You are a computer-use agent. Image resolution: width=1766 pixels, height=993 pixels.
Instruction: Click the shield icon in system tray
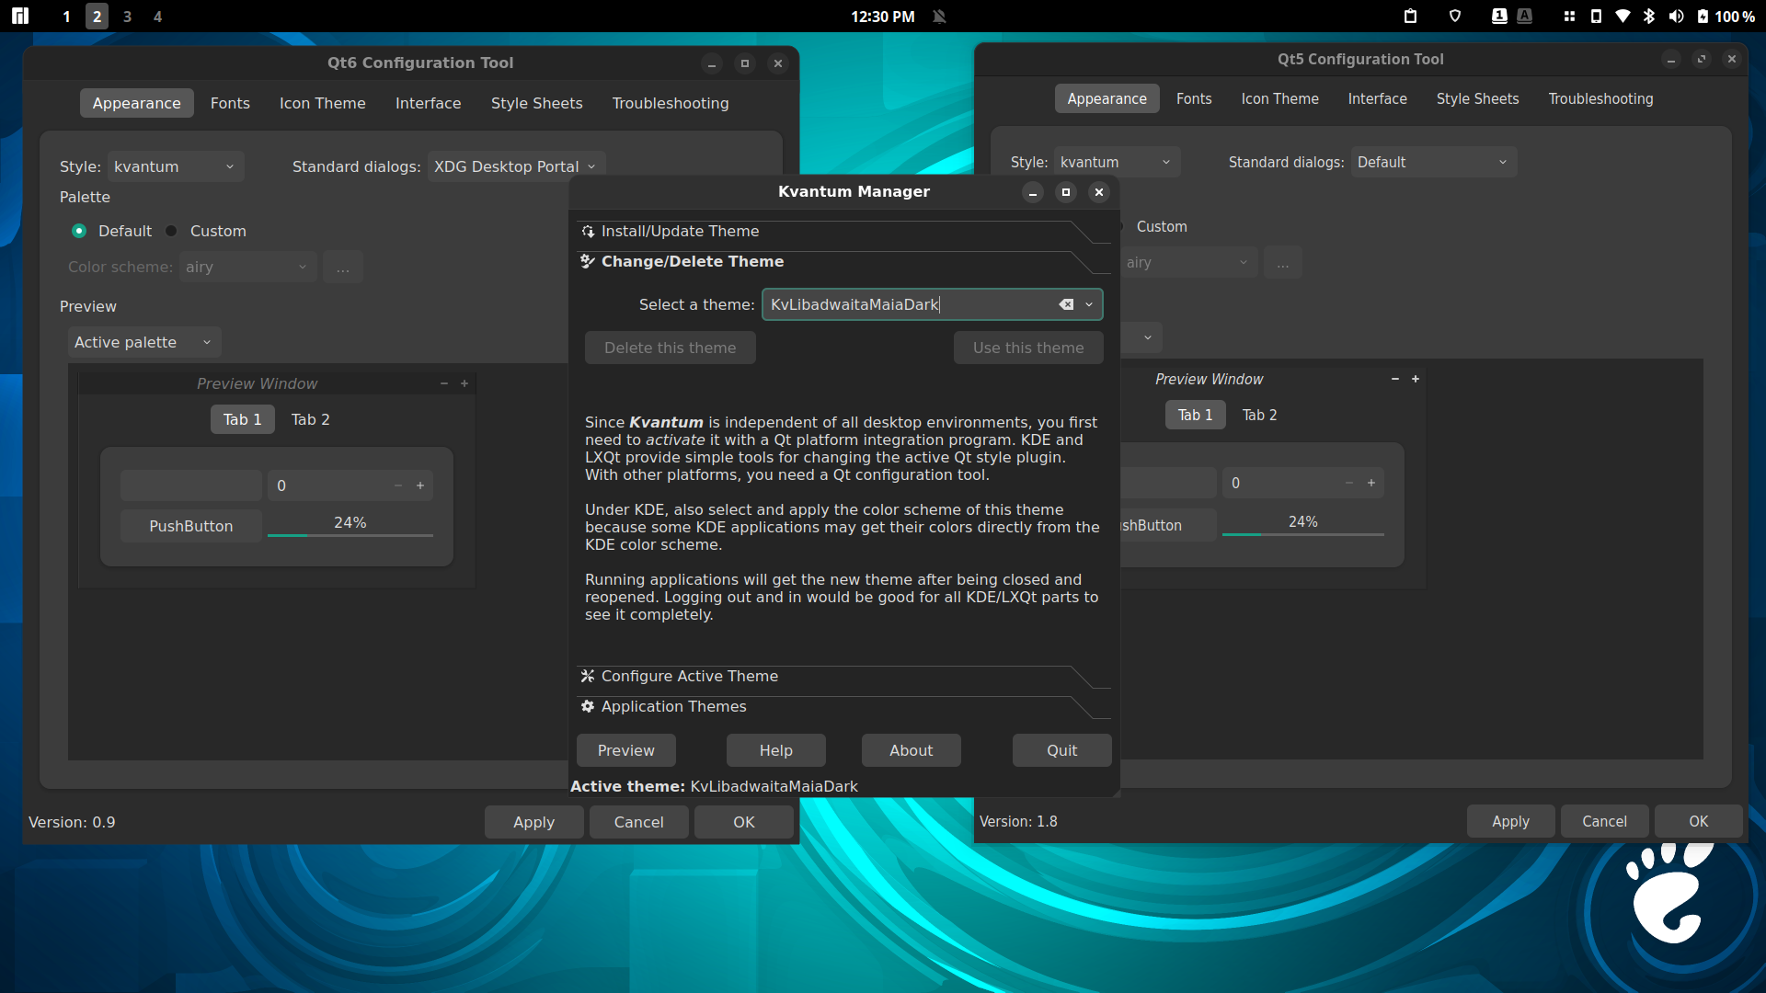[1455, 16]
